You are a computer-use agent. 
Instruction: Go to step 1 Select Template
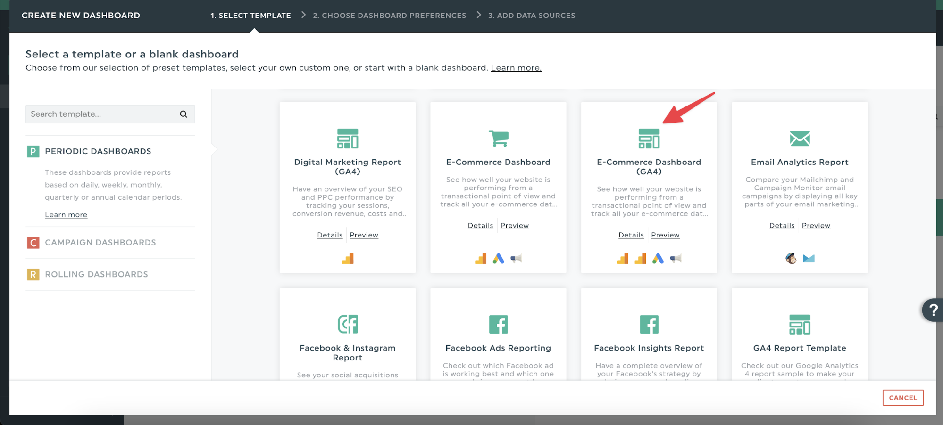(x=250, y=16)
